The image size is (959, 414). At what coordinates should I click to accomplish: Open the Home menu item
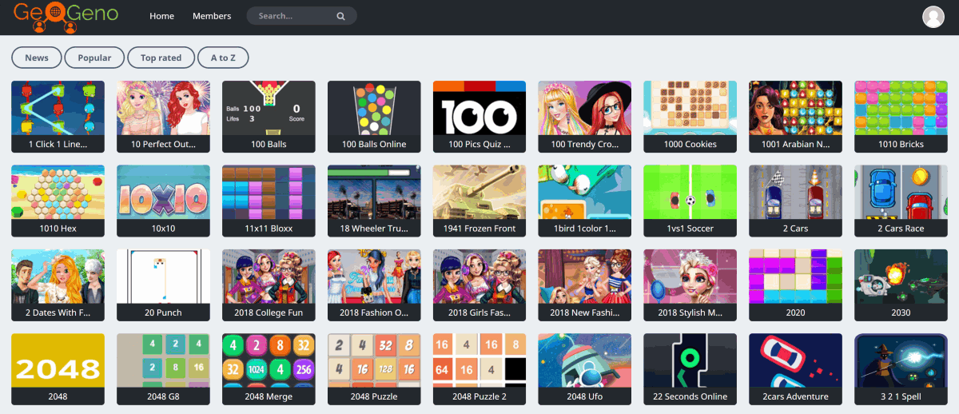[161, 16]
